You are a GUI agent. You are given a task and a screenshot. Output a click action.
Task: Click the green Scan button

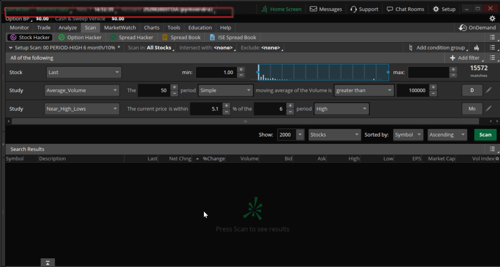pos(485,135)
